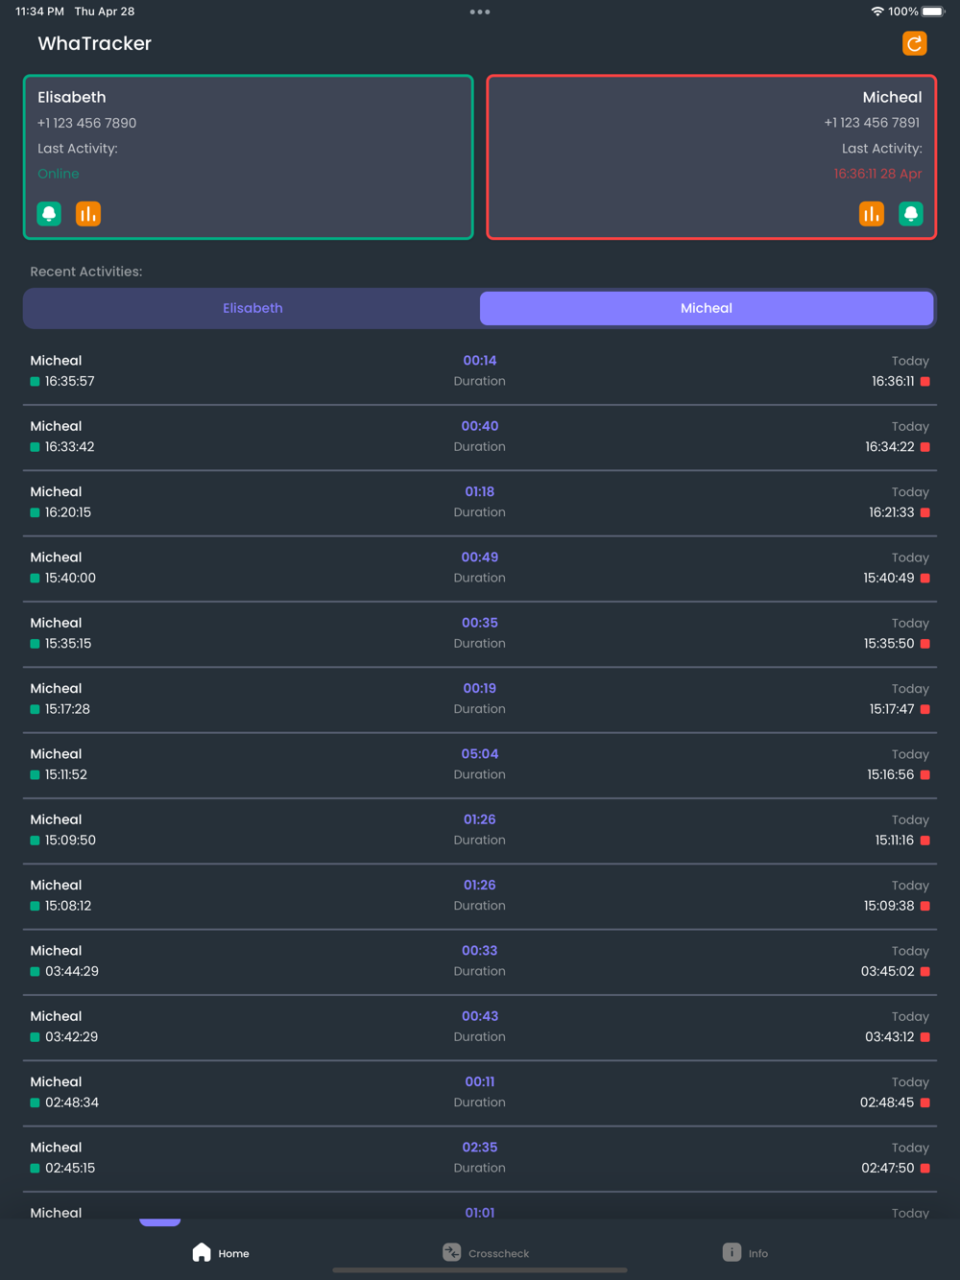Tap the Wi-Fi status icon
Viewport: 960px width, 1280px height.
(877, 12)
